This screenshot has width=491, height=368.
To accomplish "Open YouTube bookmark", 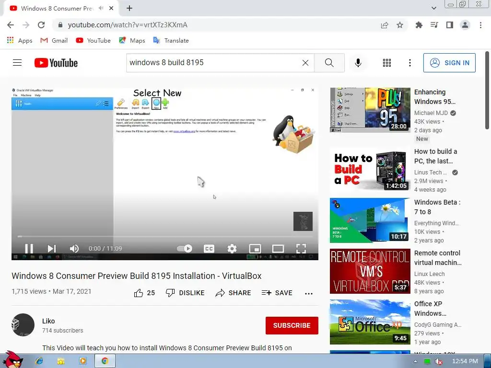I will 94,40.
